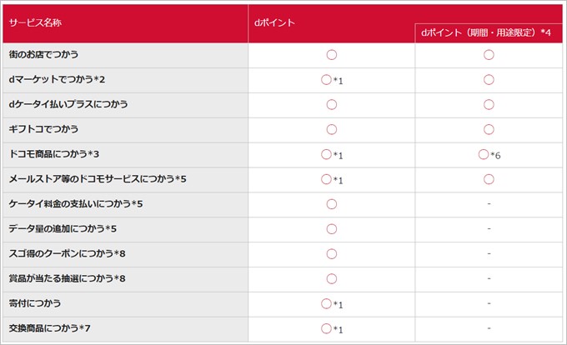
Task: Click the dポイント circle for dケータイ払いプラスにつかう
Action: point(332,105)
